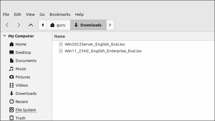Viewport: 215px width, 121px height.
Task: Click the path bar left scroll arrow
Action: point(43,25)
